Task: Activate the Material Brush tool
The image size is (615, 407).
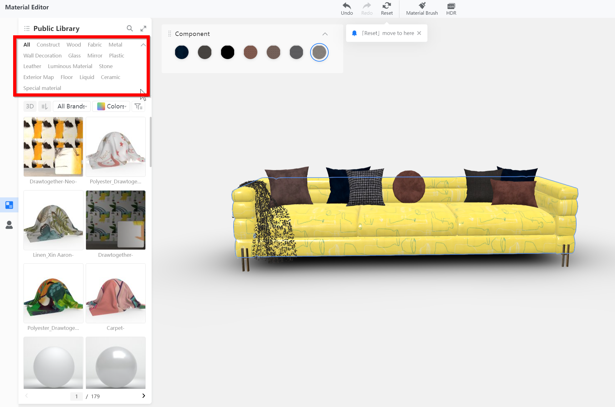Action: [x=422, y=6]
